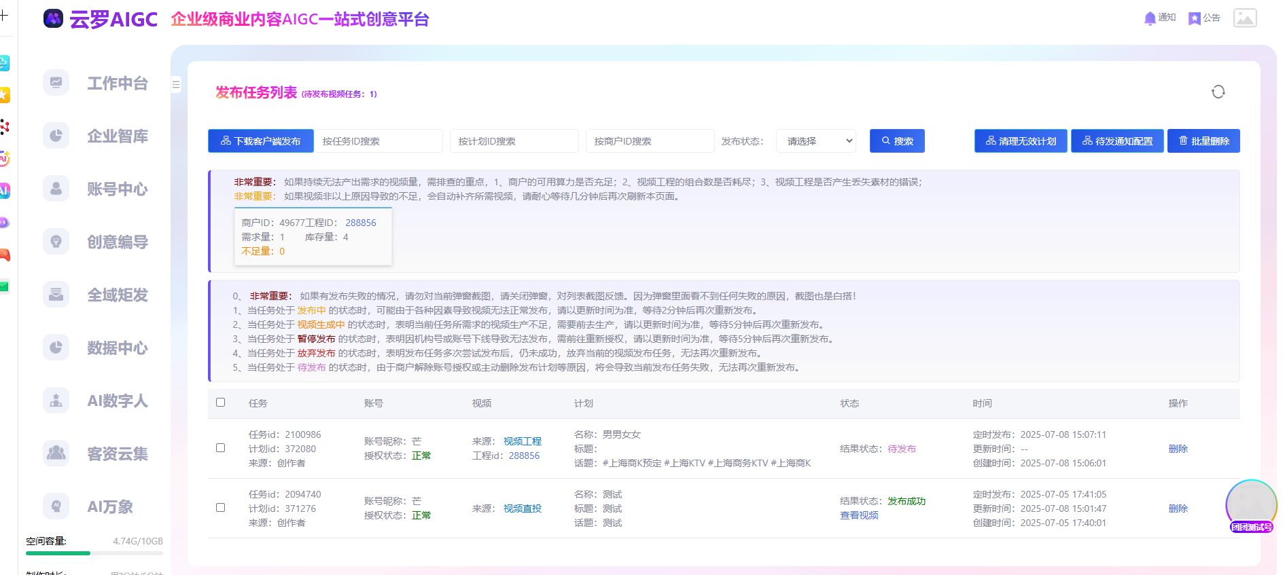This screenshot has height=575, width=1285.
Task: Click the 搜索 search button
Action: pos(897,141)
